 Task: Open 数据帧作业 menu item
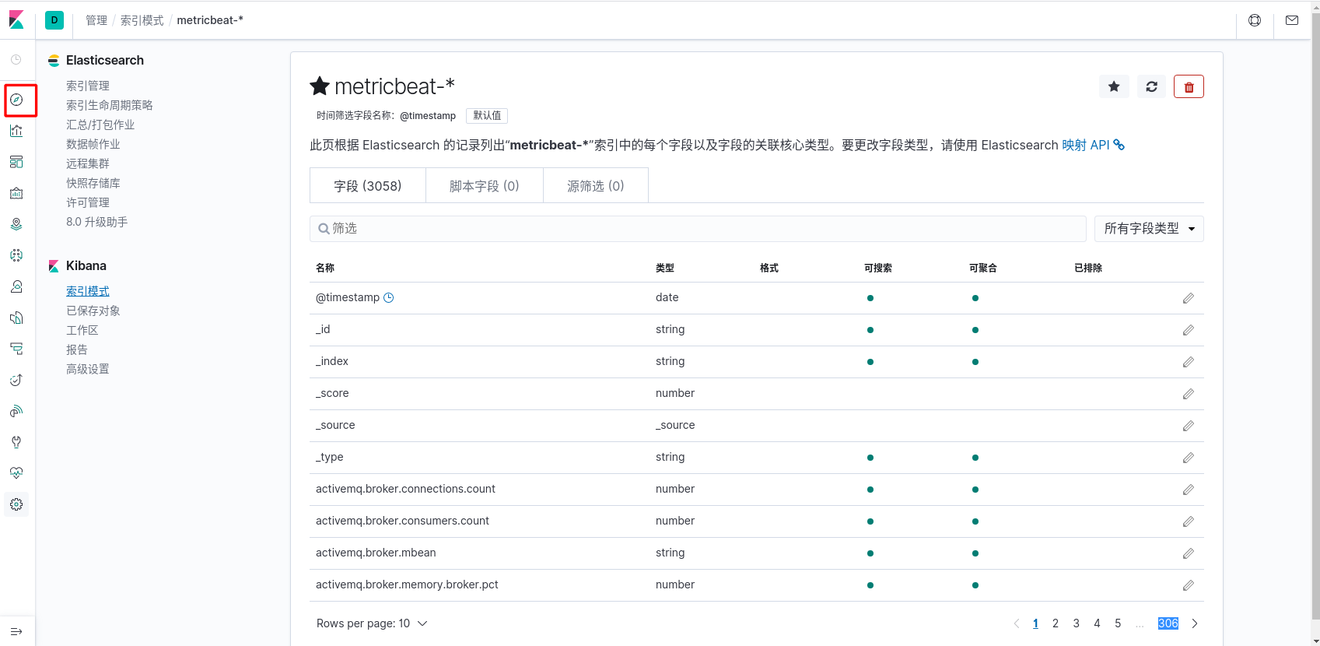[93, 144]
